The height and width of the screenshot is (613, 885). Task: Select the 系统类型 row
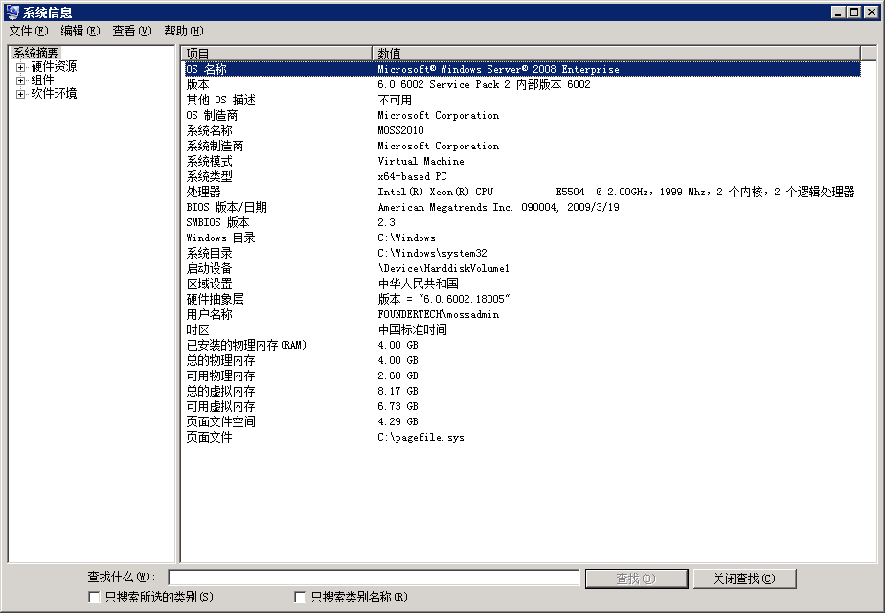click(x=522, y=176)
